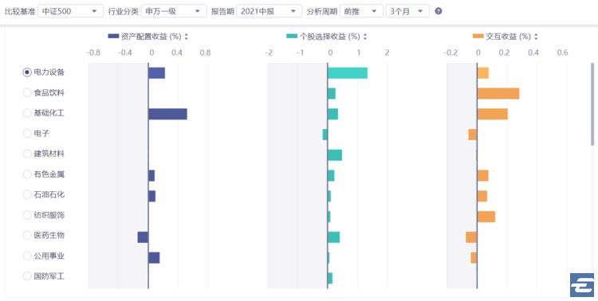The width and height of the screenshot is (598, 301).
Task: Click the blue logo icon at bottom right
Action: (x=582, y=284)
